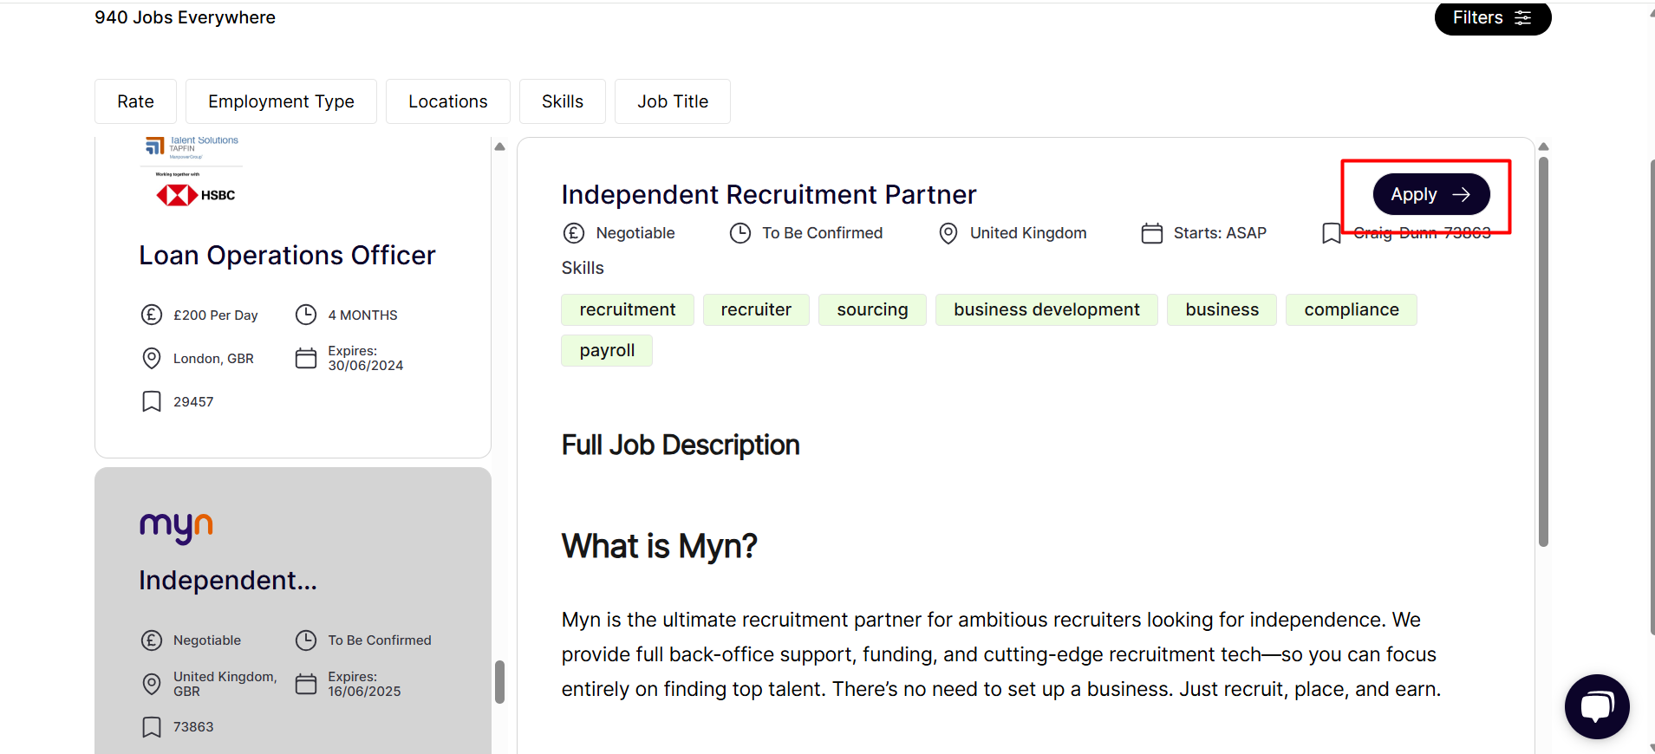Click the calendar icon beside Expires 16/06/2025
The height and width of the screenshot is (754, 1655).
(306, 684)
